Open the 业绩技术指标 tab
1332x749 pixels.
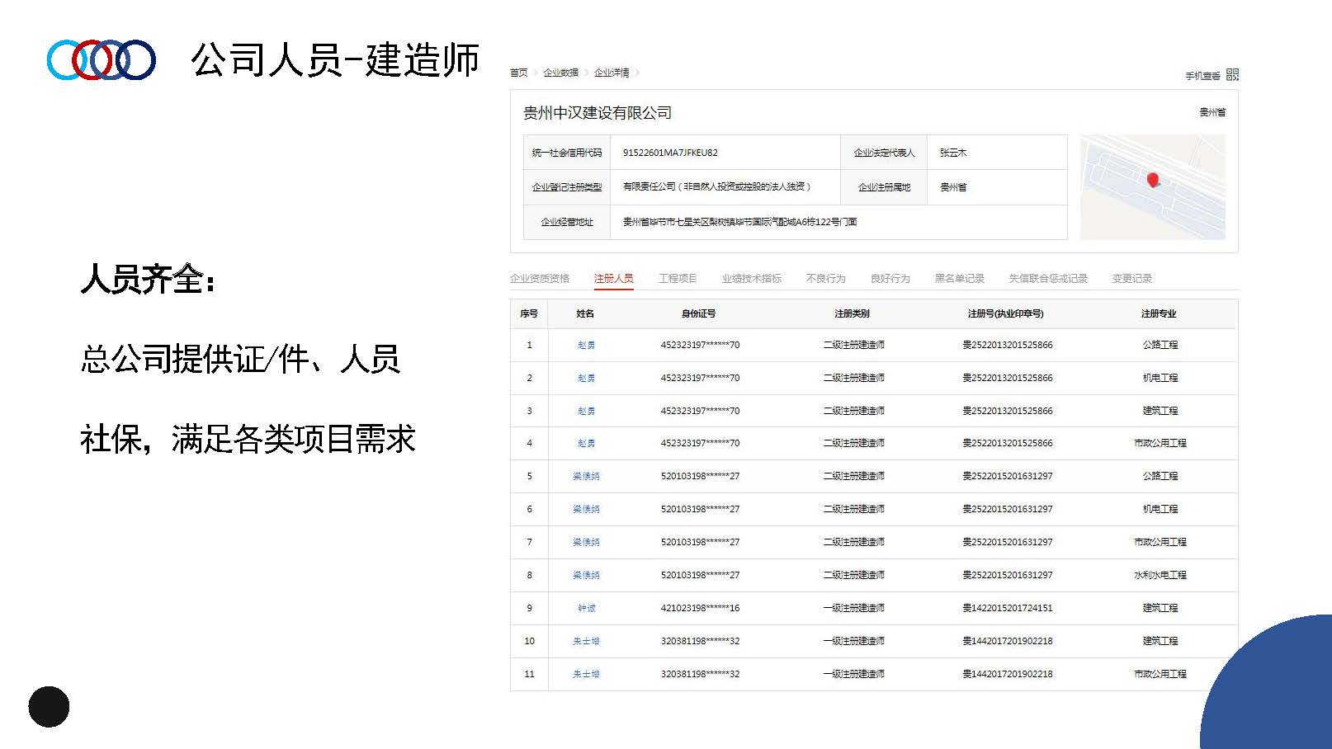pyautogui.click(x=751, y=279)
